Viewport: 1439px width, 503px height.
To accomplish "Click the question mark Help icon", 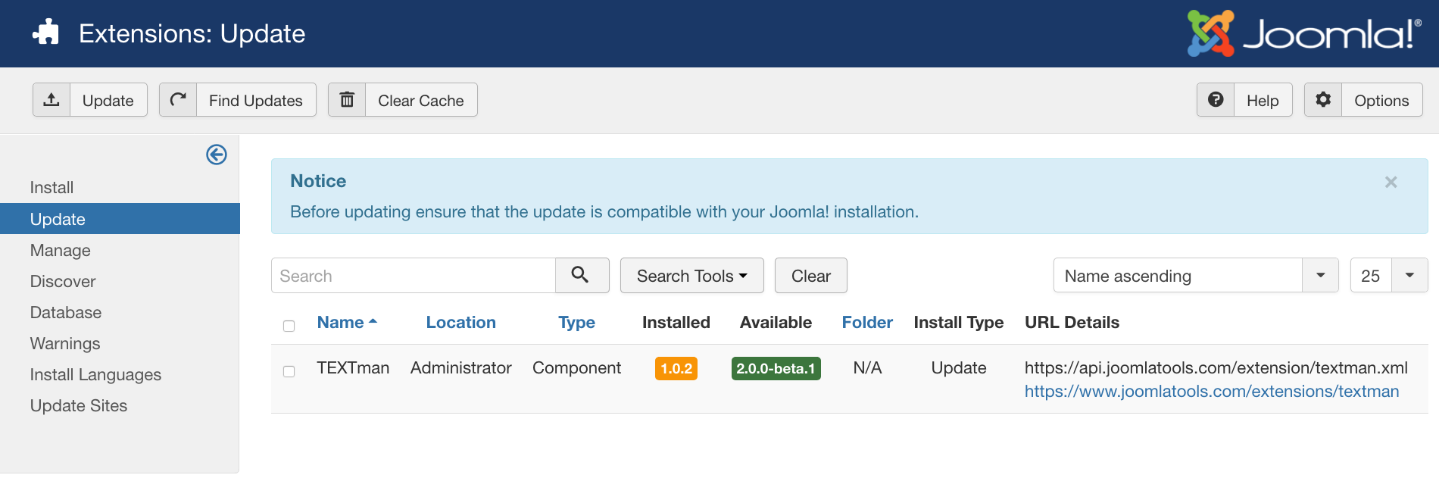I will (1216, 99).
